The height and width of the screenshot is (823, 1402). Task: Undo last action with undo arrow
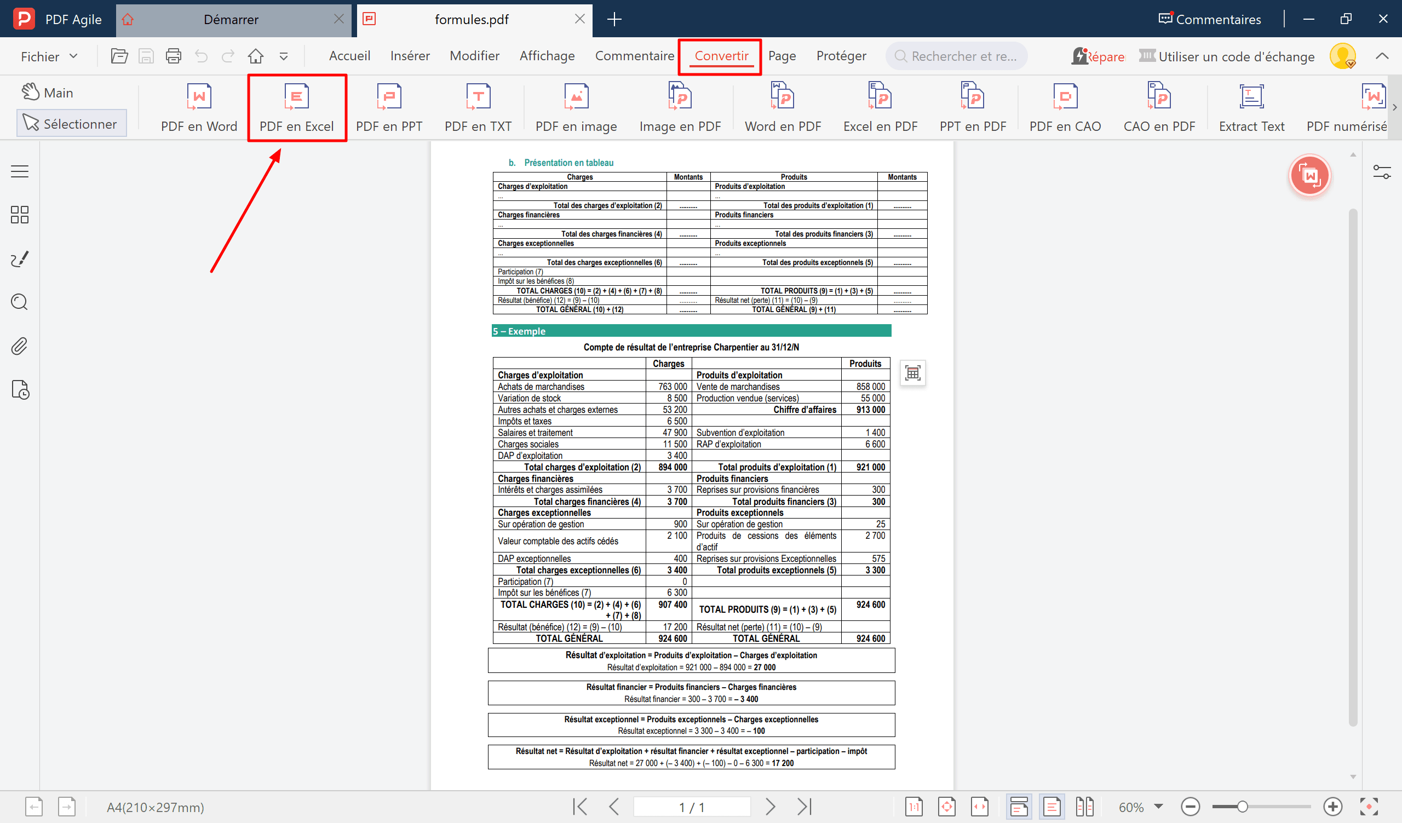point(201,56)
